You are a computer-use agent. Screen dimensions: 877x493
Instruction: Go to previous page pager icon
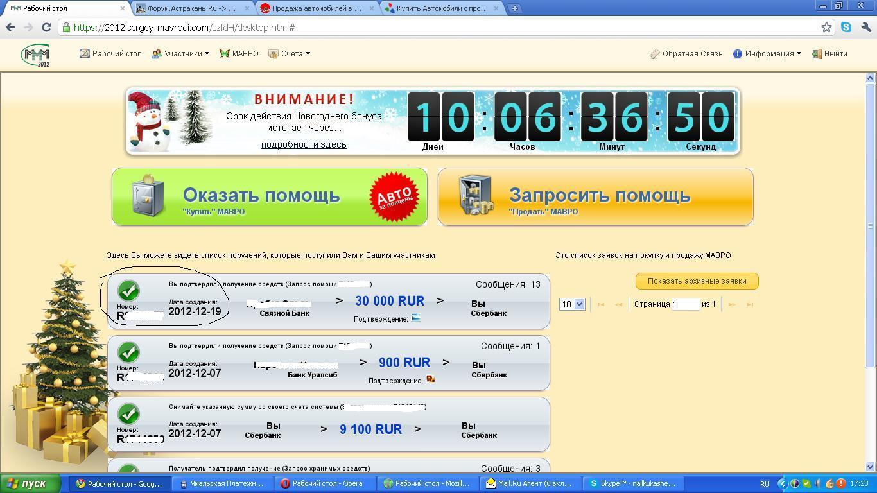[619, 304]
